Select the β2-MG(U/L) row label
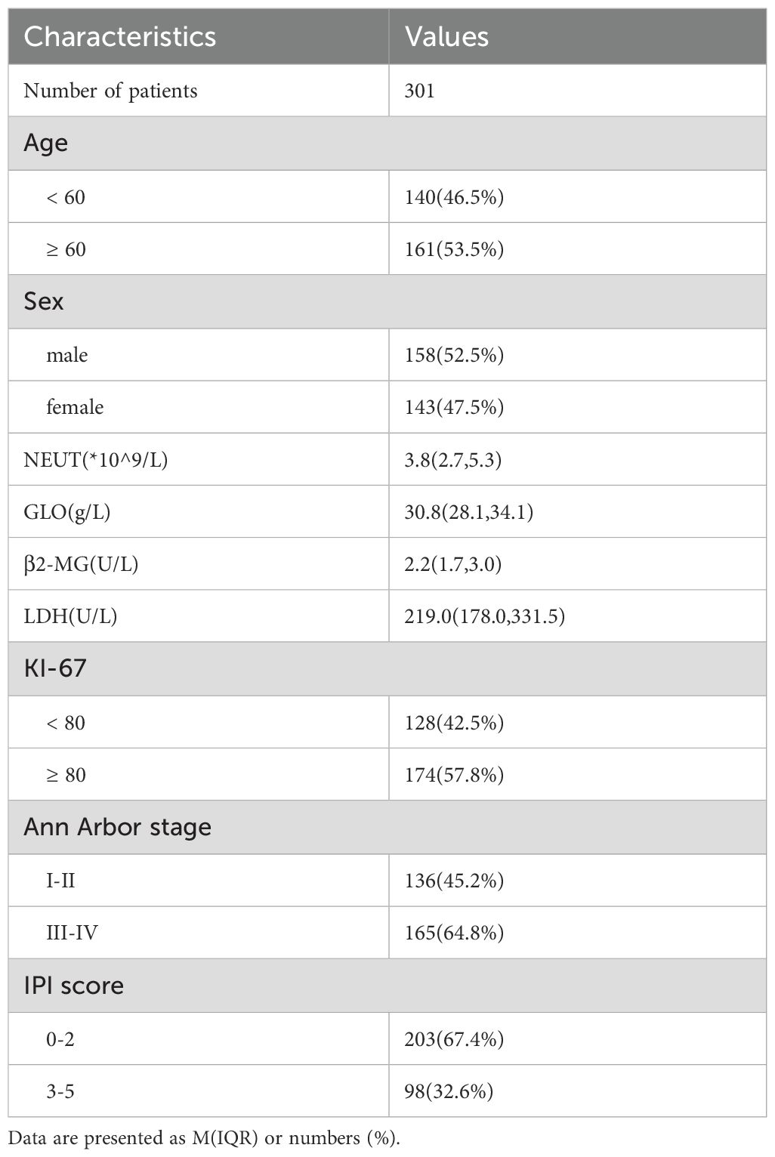The image size is (775, 1157). pos(81,564)
